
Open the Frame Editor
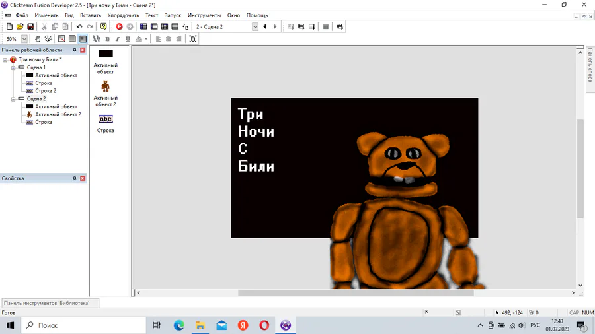154,26
